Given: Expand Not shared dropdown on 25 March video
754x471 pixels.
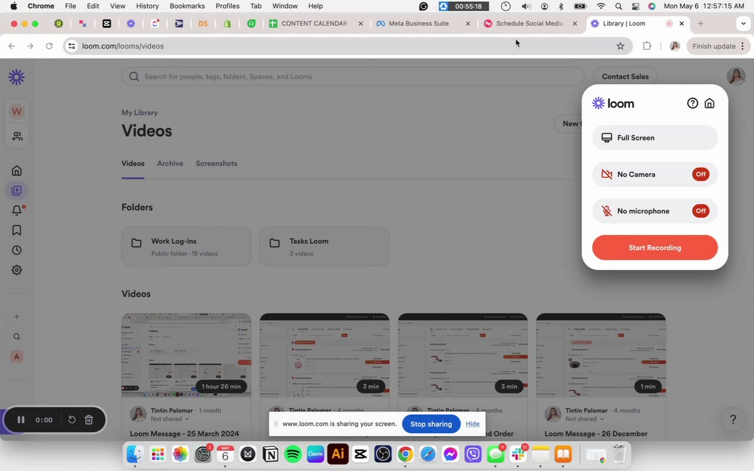Looking at the screenshot, I should (x=170, y=419).
